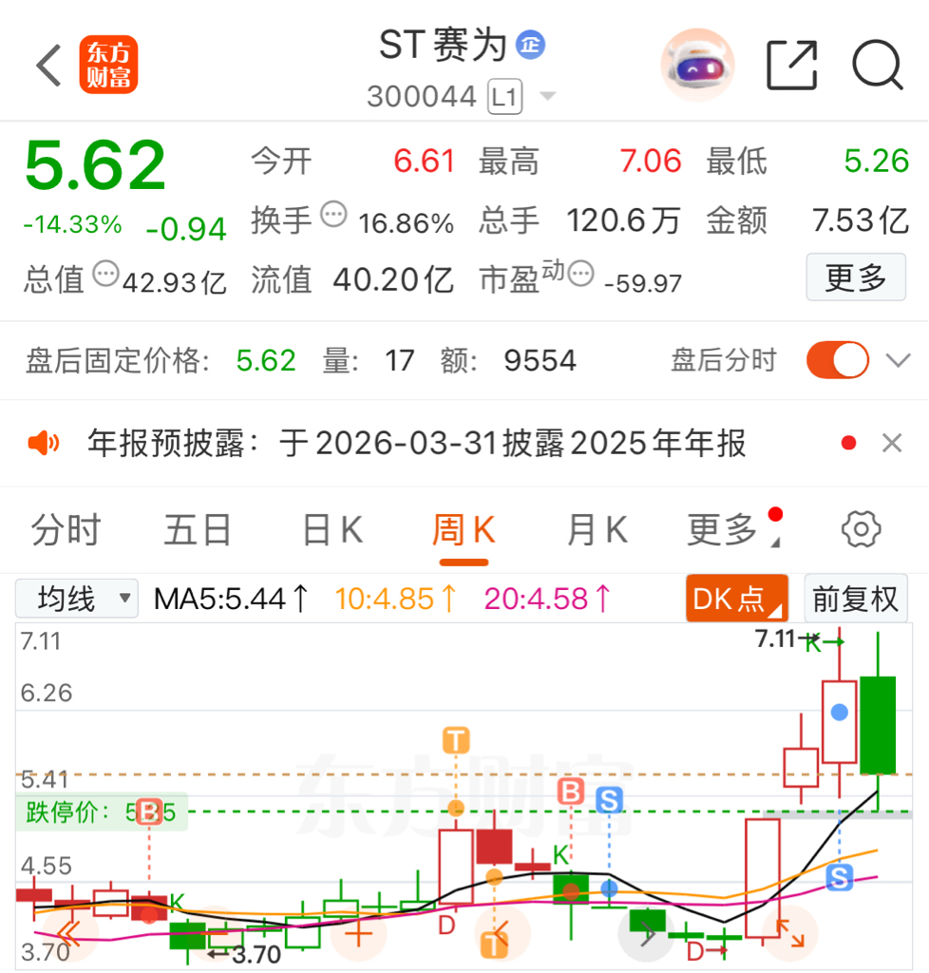Show info bubble next to 换手
This screenshot has height=973, width=929.
coord(333,215)
